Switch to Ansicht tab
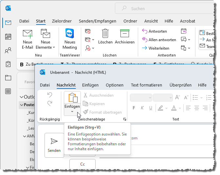This screenshot has width=220, height=175. (x=151, y=21)
